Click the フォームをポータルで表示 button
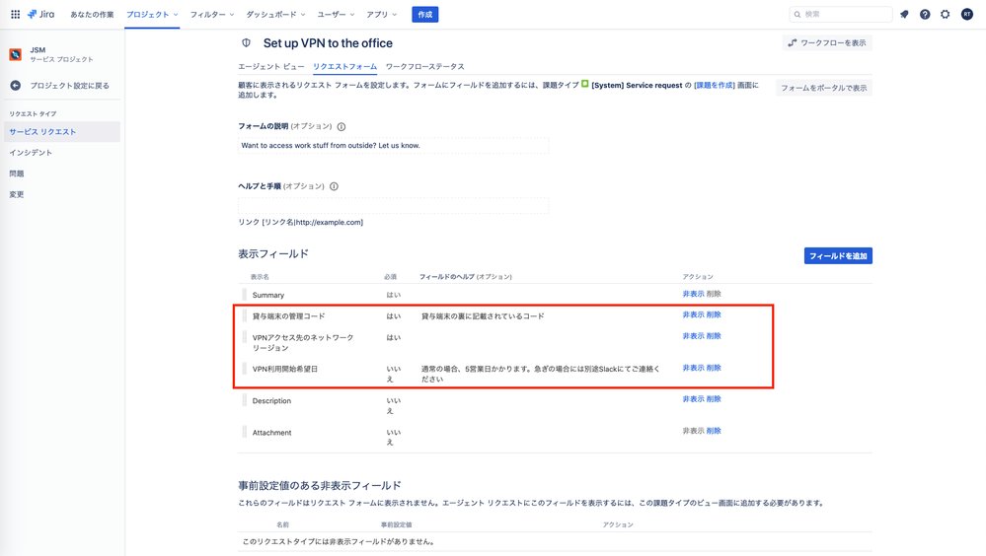This screenshot has width=986, height=556. click(824, 88)
